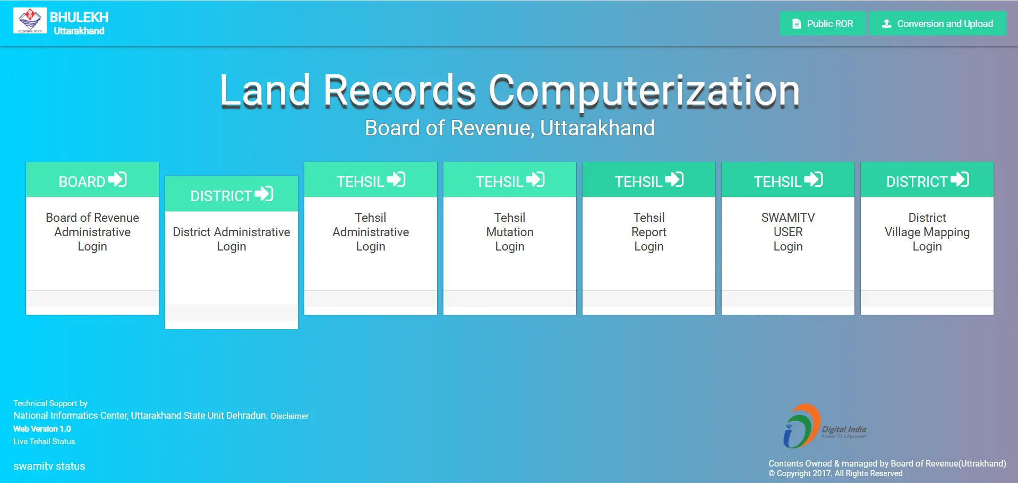Click the sign-in arrow icon beside BOARD

click(x=117, y=180)
